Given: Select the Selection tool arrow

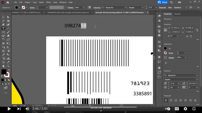Looking at the screenshot, I should coord(3,17).
